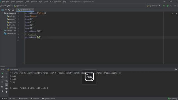Toggle Scroll to End in the Run console
Viewport: 178px width, 100px height.
click(6, 85)
